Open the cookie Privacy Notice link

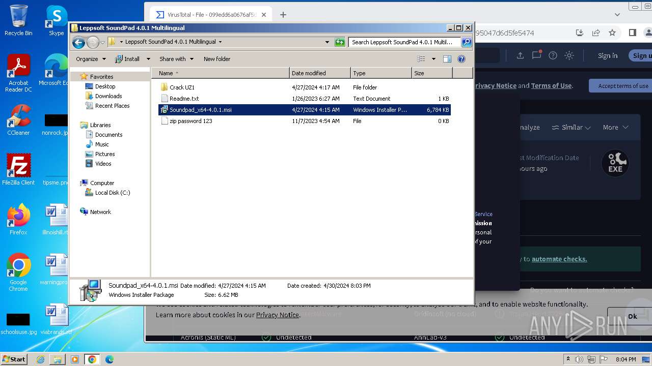[277, 315]
